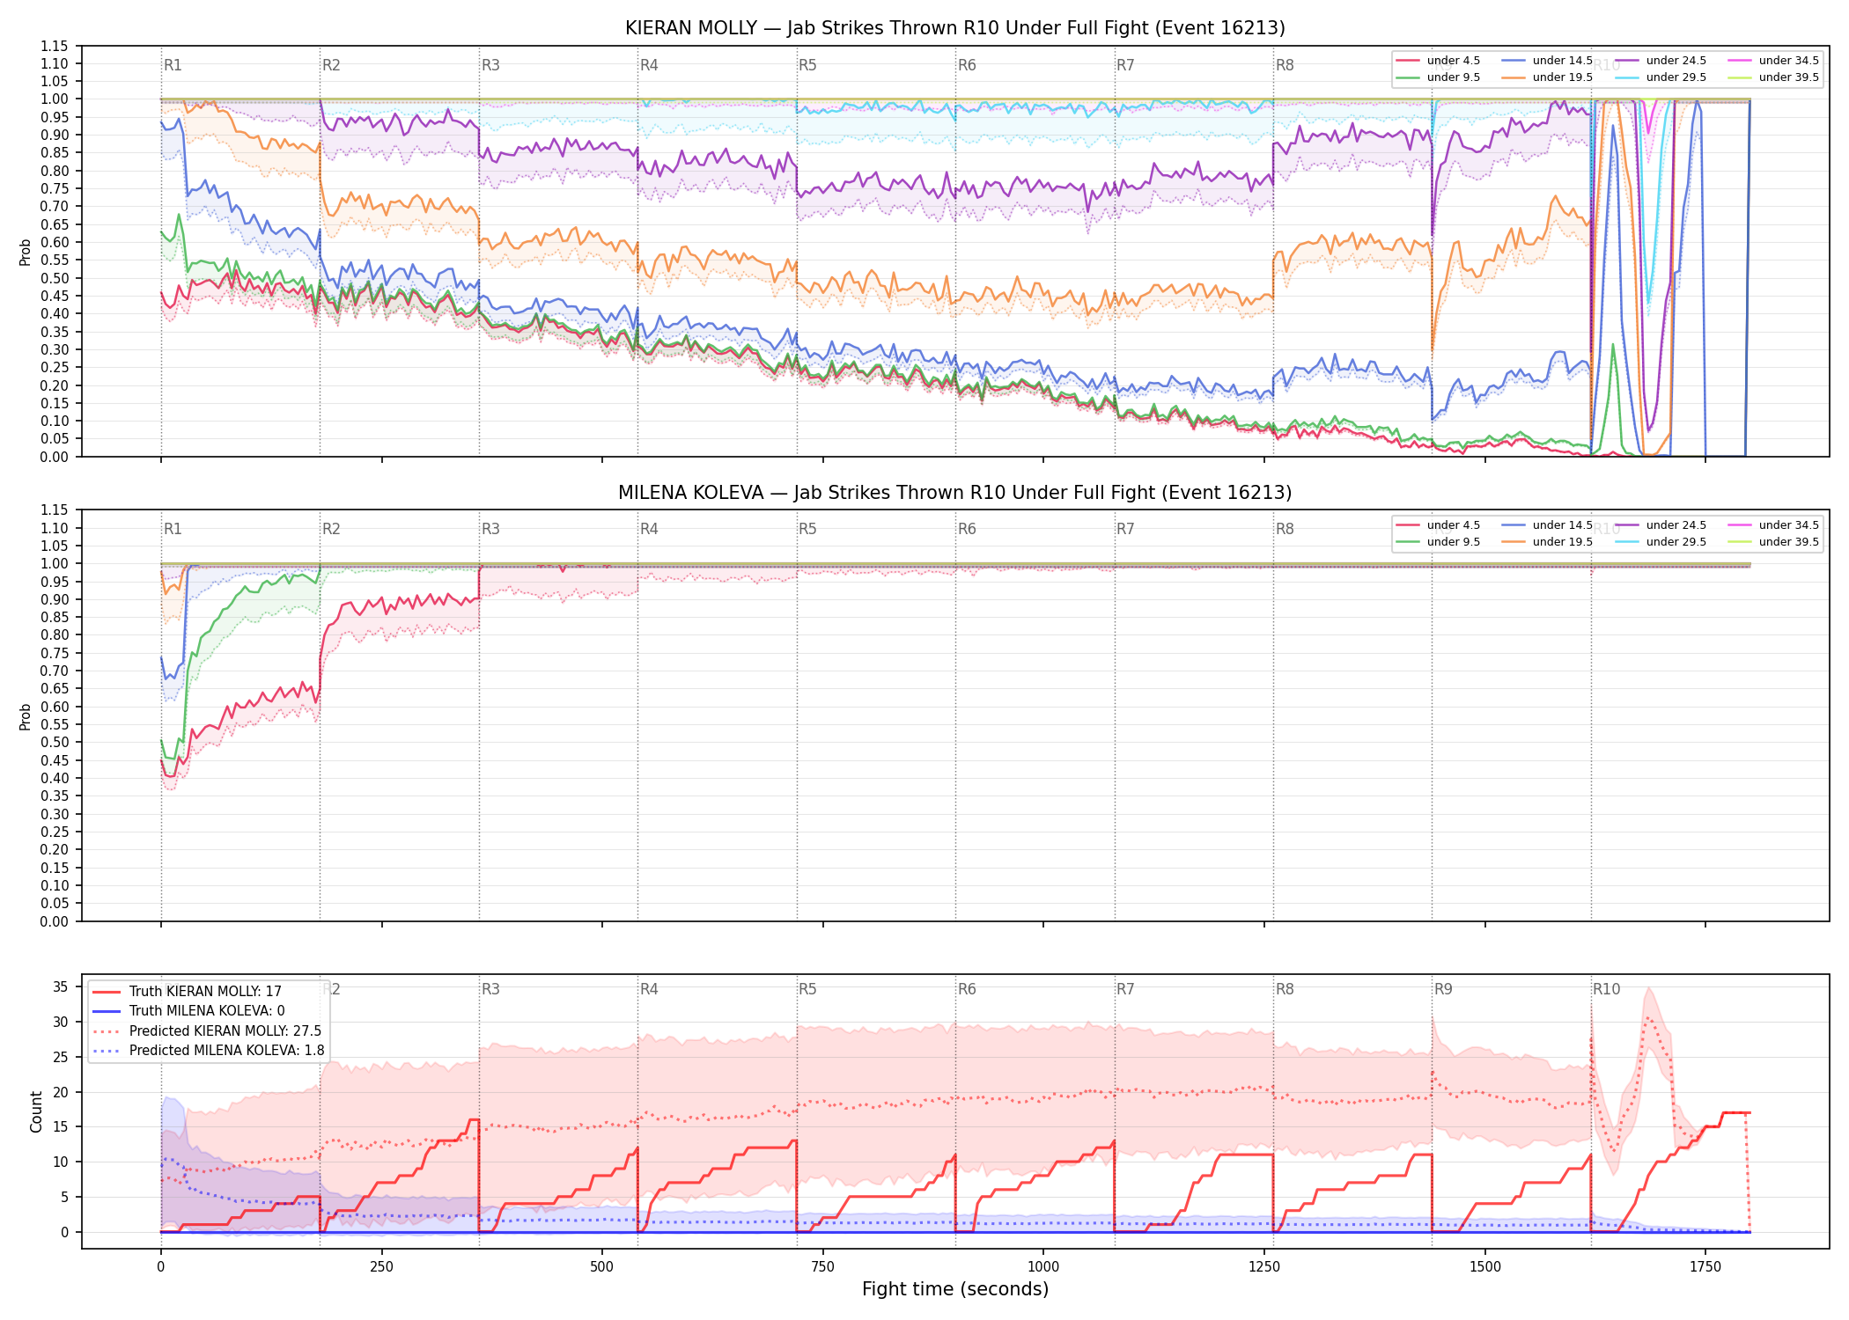
Task: Click the Kieran Molly chart title
Action: [x=955, y=28]
